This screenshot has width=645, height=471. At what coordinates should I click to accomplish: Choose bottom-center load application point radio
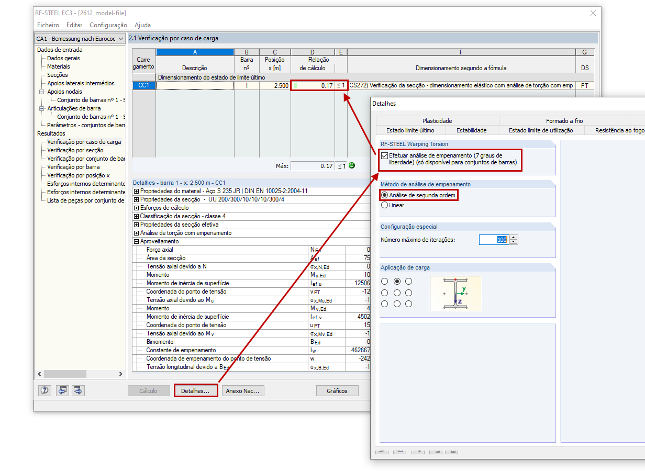[397, 304]
